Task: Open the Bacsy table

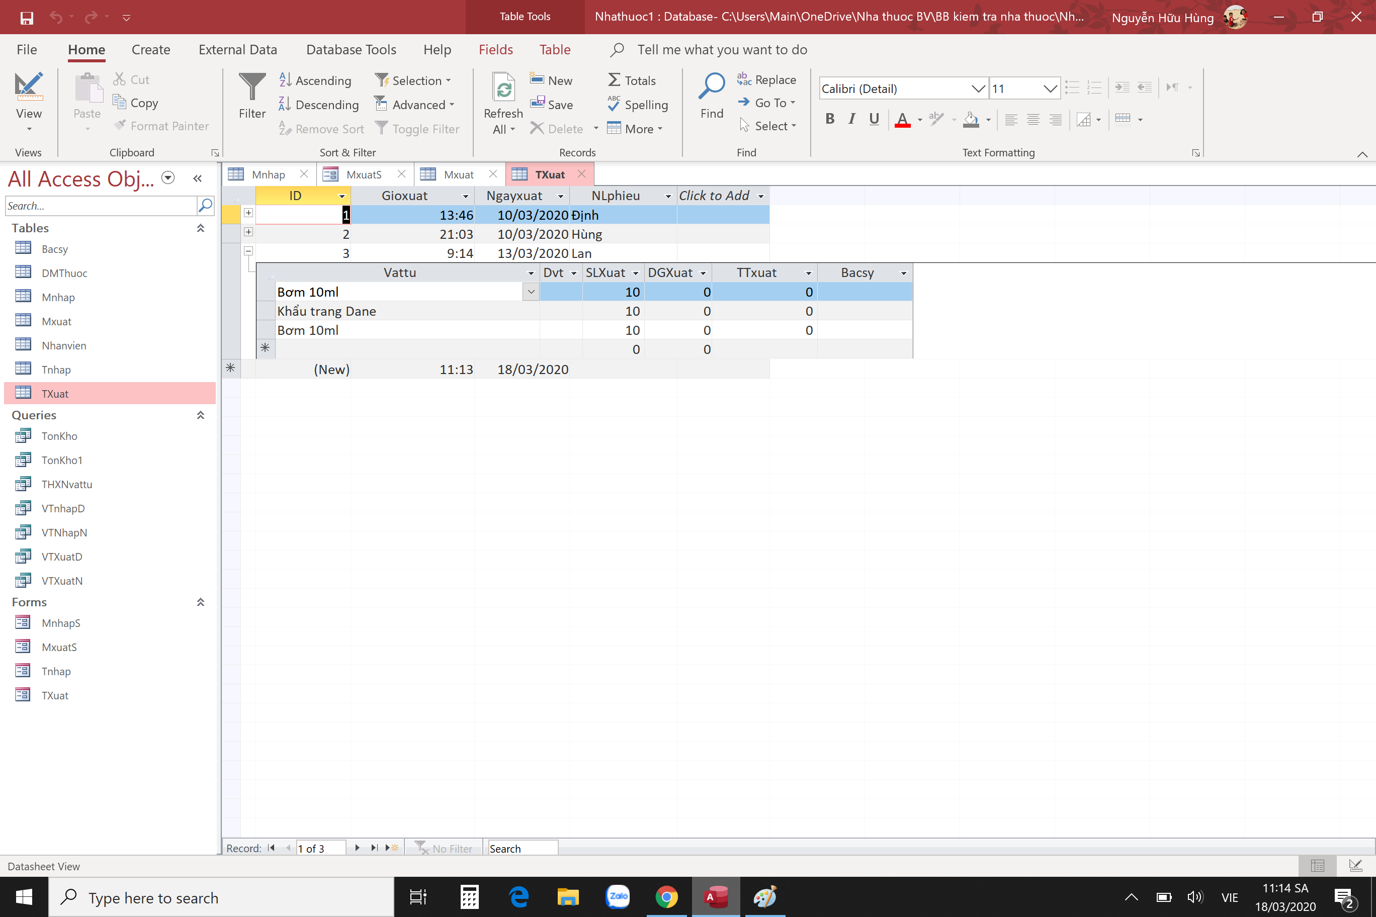Action: pos(54,249)
